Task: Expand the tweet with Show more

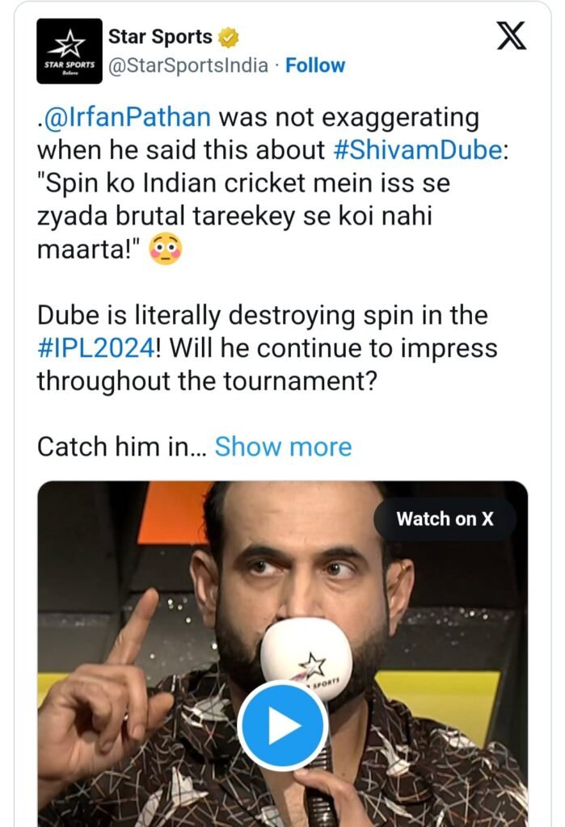Action: 283,447
